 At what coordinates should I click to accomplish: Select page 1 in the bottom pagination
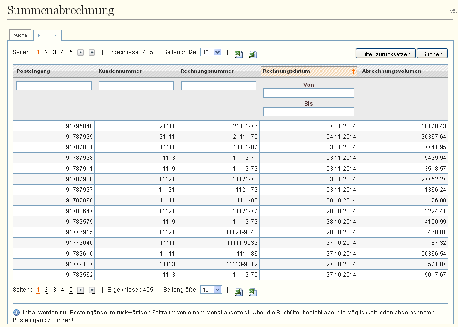coord(38,290)
